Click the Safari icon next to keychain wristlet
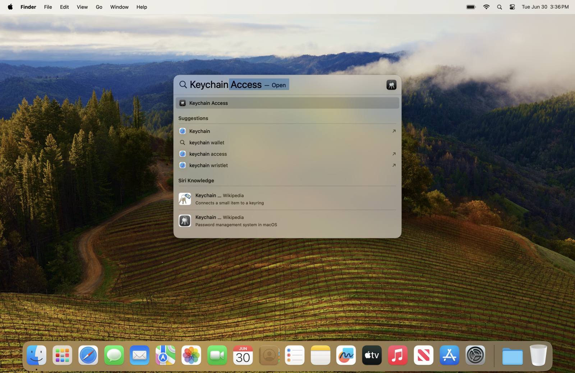Viewport: 575px width, 373px height. 183,165
